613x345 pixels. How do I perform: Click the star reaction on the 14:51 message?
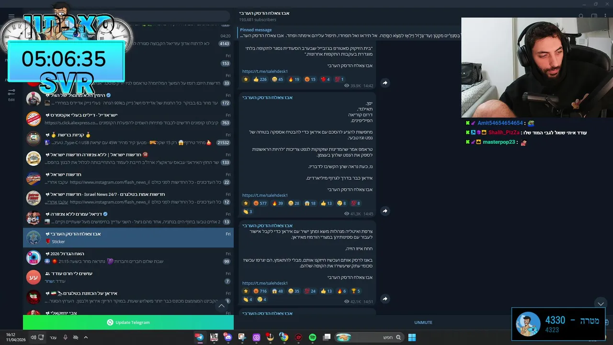click(x=246, y=291)
